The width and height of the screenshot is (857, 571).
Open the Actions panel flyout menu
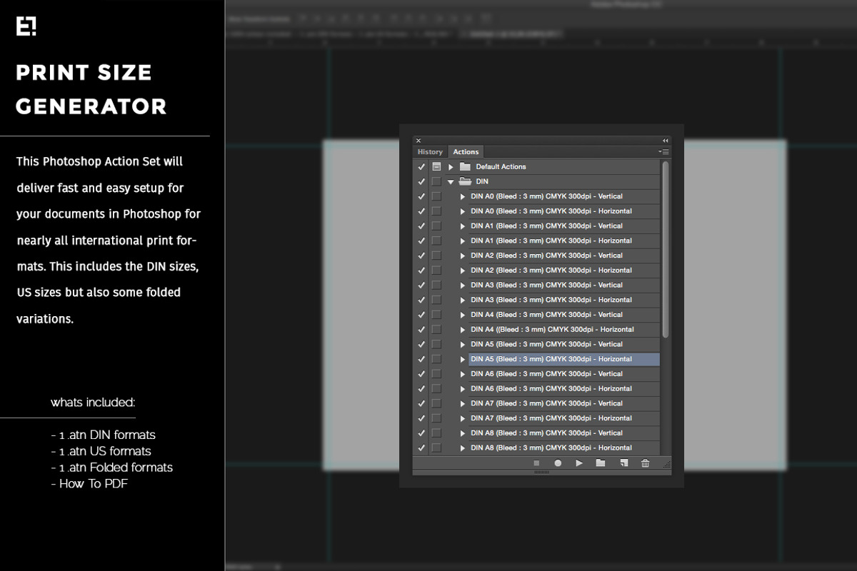click(663, 151)
